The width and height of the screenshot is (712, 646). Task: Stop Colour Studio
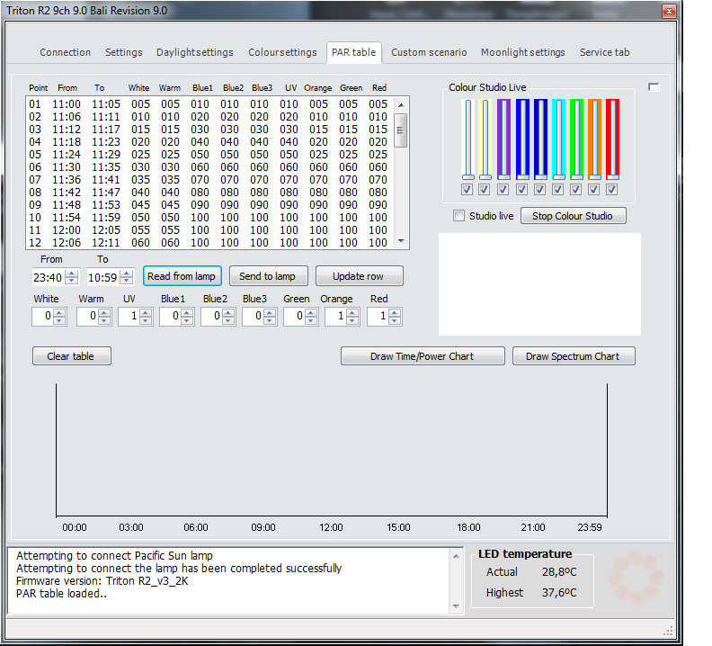(573, 216)
